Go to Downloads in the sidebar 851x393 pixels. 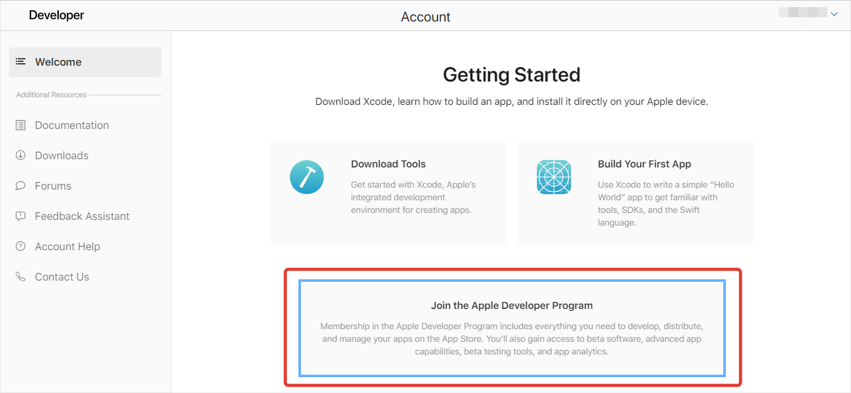[61, 155]
